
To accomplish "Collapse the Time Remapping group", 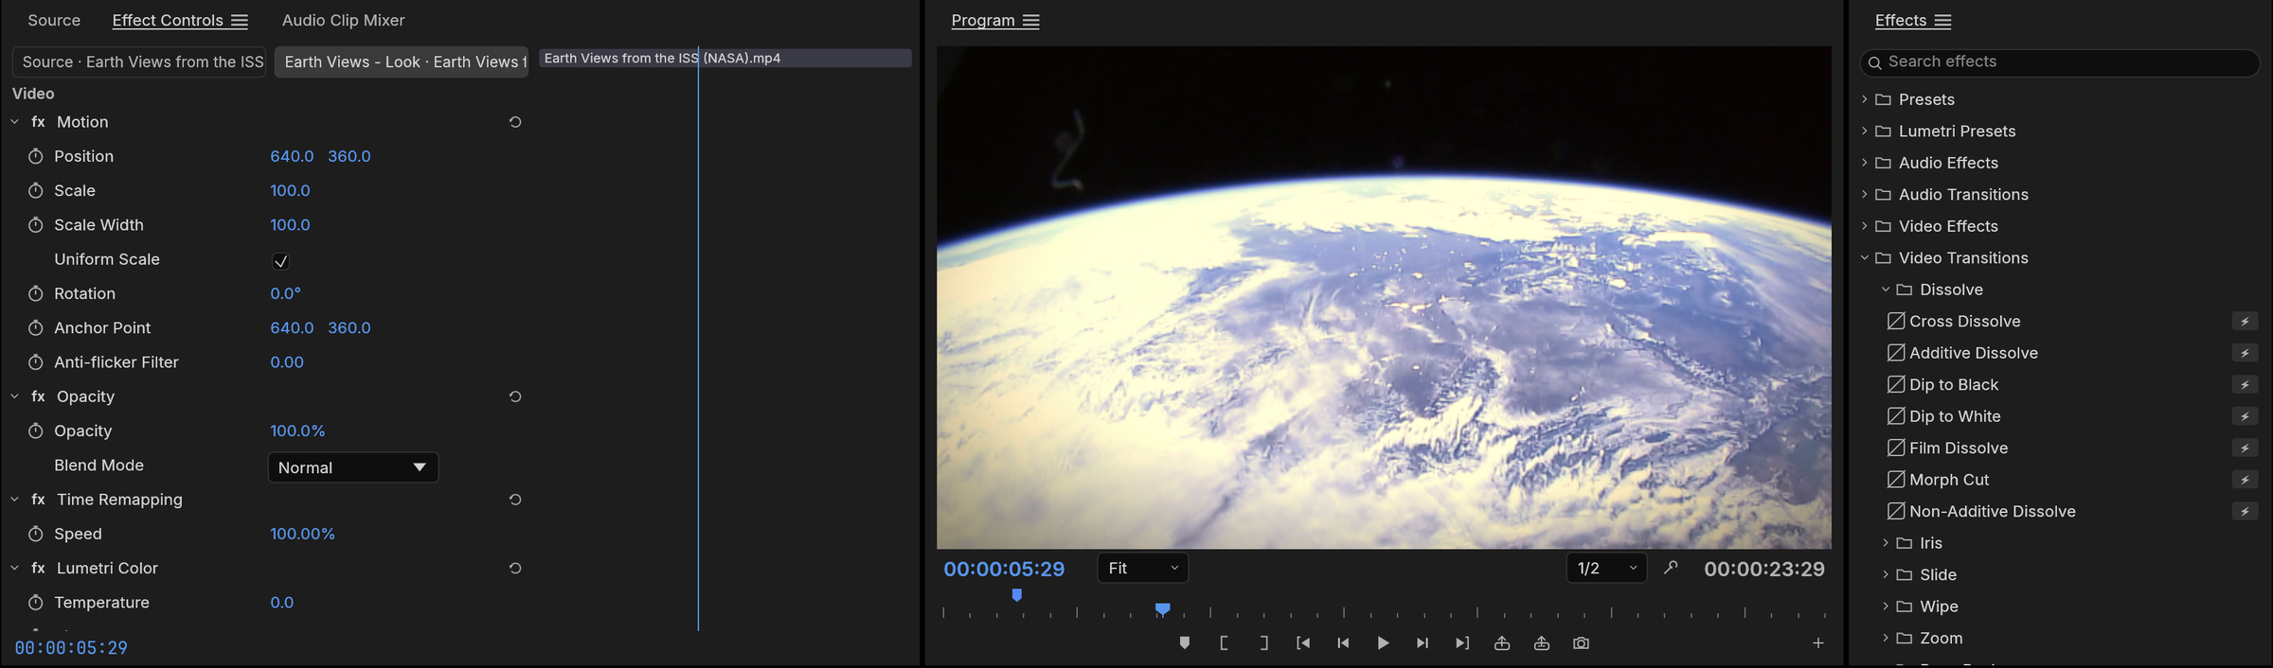I will 14,500.
